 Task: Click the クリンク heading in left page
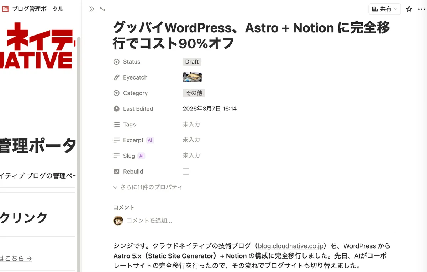24,217
